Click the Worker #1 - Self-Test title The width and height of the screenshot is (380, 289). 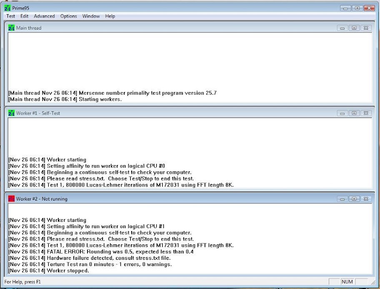38,113
